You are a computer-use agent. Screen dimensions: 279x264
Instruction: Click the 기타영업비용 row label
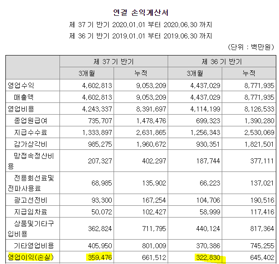click(x=34, y=246)
